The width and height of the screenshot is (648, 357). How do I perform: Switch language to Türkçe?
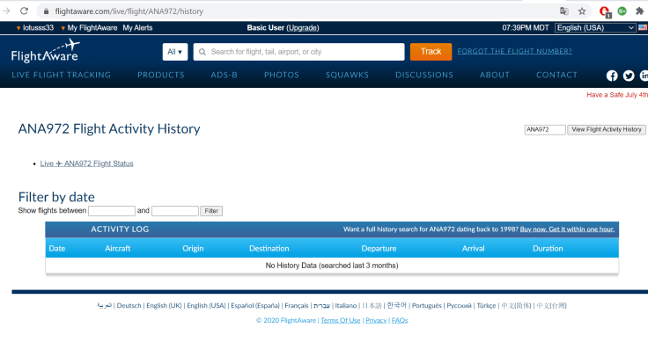(486, 305)
